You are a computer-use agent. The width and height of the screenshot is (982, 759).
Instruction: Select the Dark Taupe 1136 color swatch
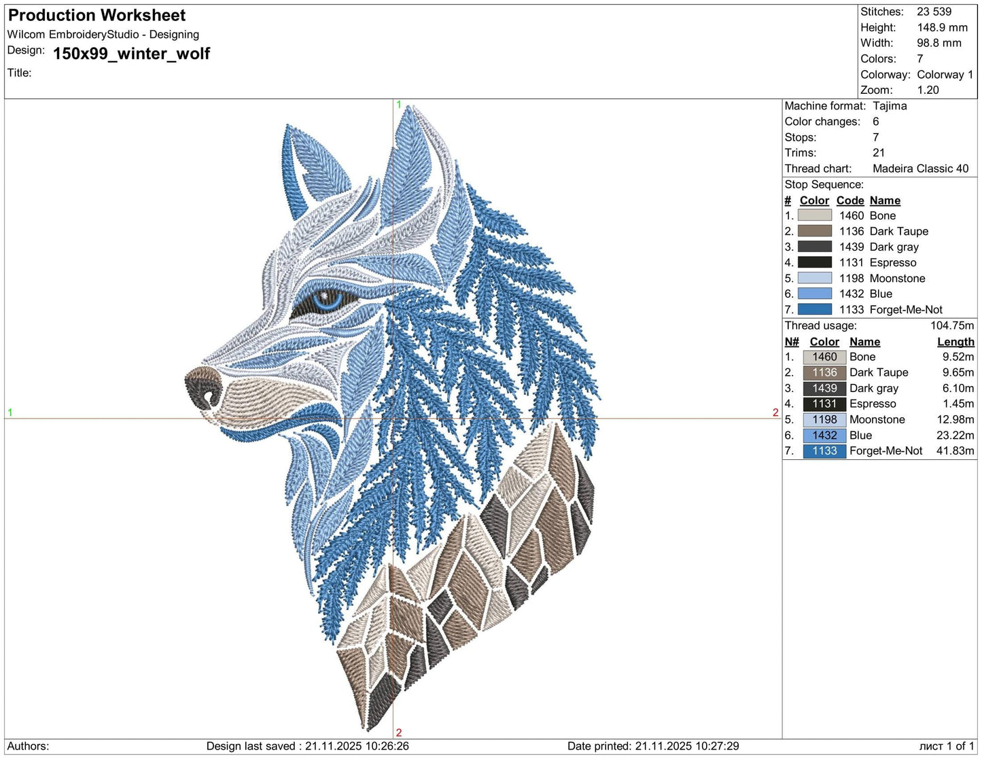point(815,231)
